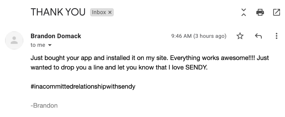Open the three-dot More options menu
The width and height of the screenshot is (285, 117).
pos(276,36)
